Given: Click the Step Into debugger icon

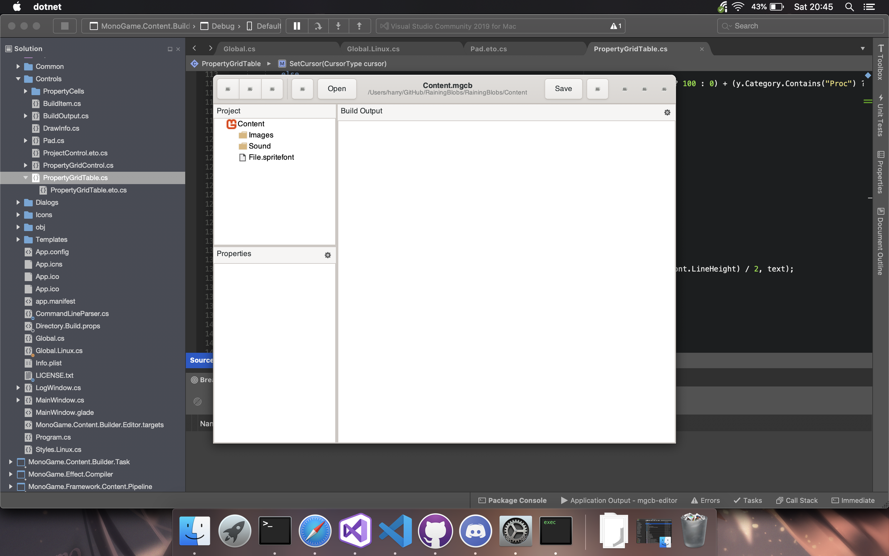Looking at the screenshot, I should click(x=338, y=26).
